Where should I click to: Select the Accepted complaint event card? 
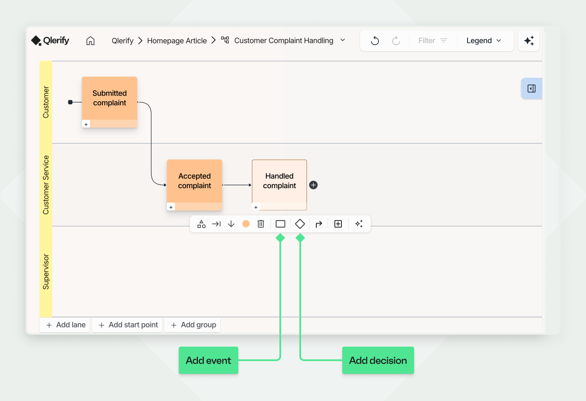point(194,185)
